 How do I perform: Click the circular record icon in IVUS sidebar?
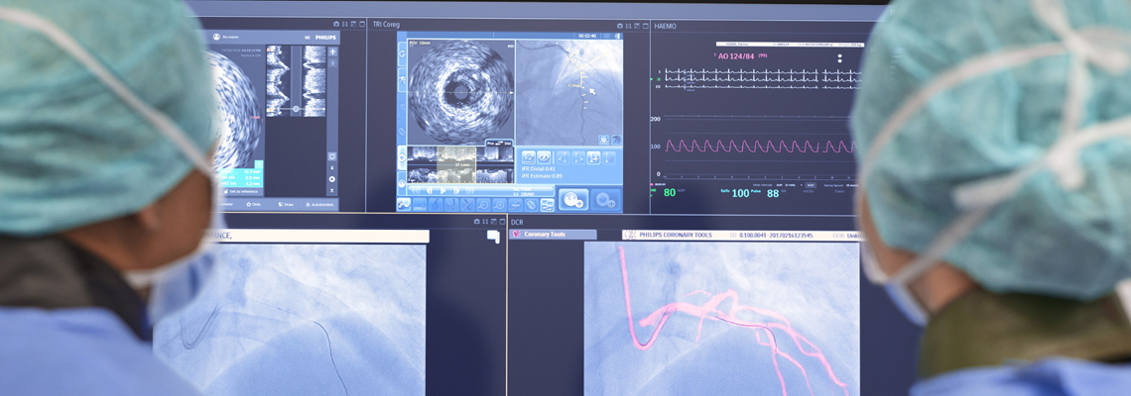tap(331, 179)
